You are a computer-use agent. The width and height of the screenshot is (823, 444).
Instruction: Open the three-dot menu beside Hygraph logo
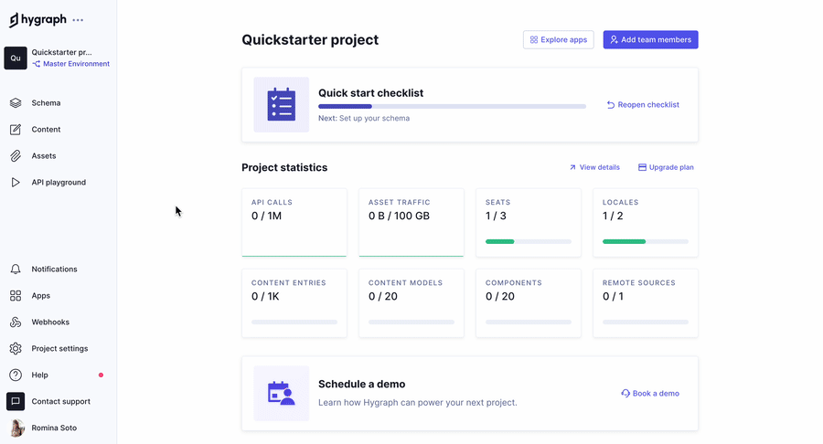click(78, 20)
